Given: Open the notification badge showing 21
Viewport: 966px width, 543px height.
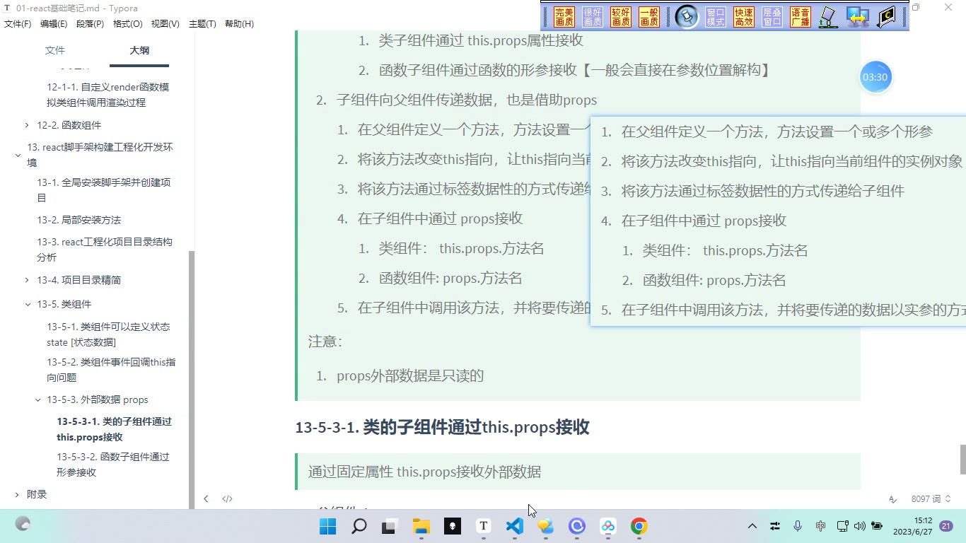Looking at the screenshot, I should click(946, 526).
